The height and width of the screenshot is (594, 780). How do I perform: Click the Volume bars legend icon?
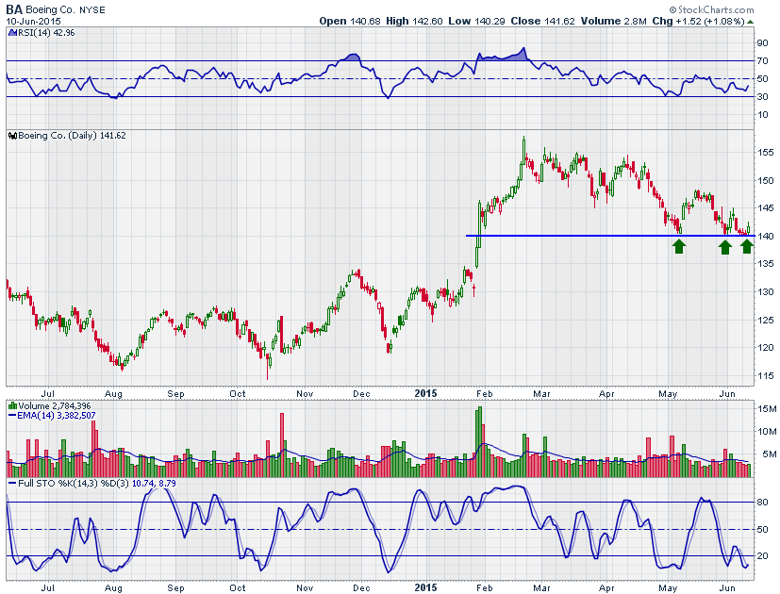click(x=13, y=406)
